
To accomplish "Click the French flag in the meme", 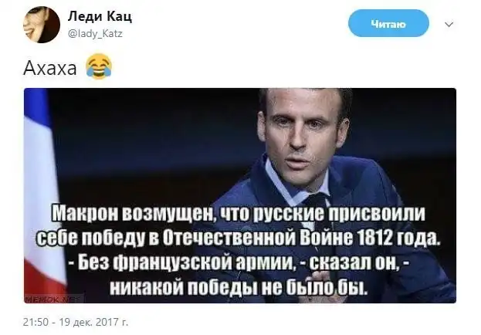I will 42,193.
